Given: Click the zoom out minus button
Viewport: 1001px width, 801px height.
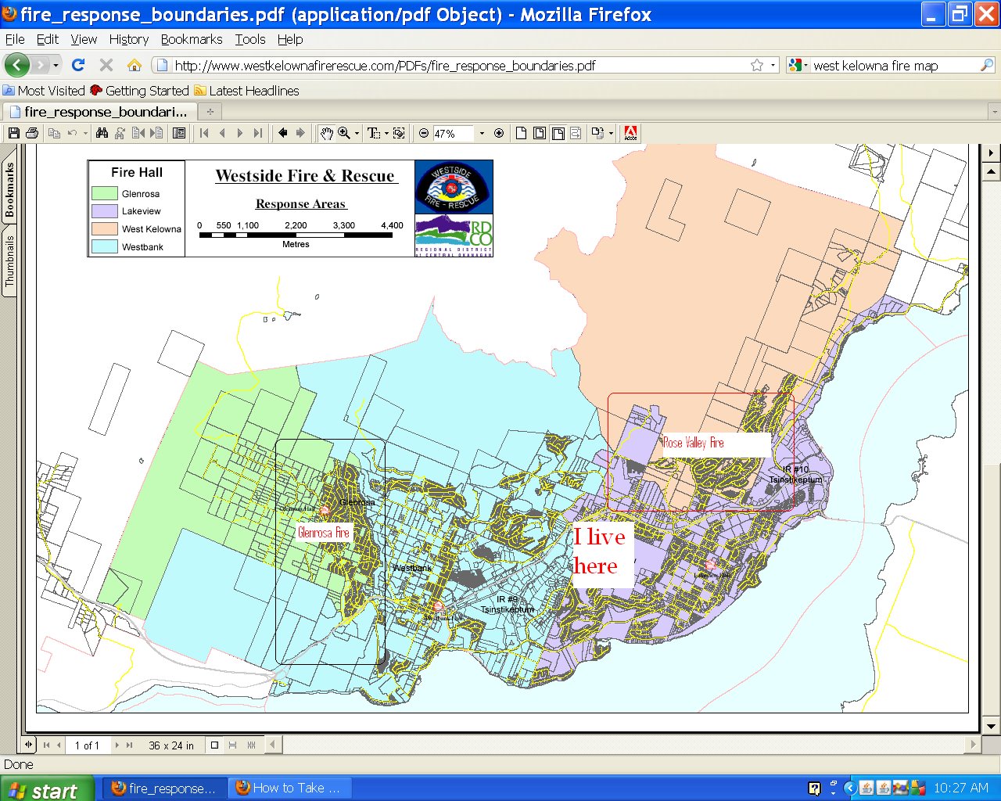Looking at the screenshot, I should coord(424,133).
